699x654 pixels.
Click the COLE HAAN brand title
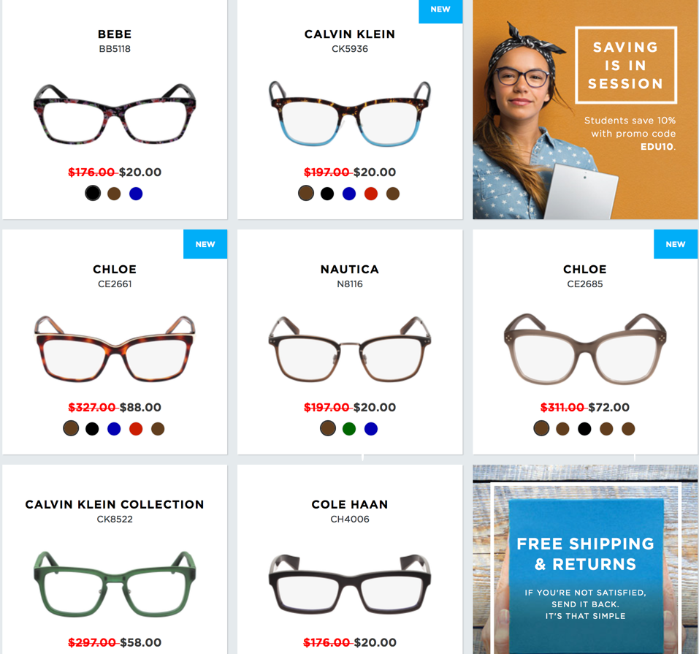coord(350,504)
